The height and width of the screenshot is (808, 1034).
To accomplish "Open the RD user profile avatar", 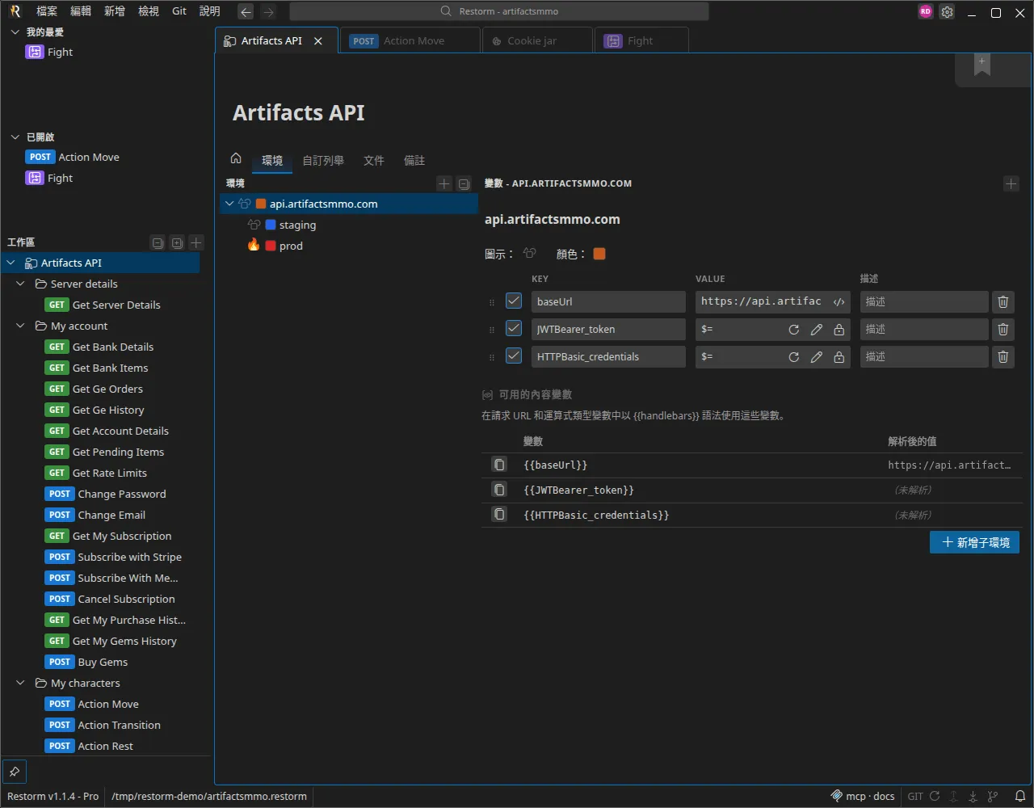I will [926, 12].
